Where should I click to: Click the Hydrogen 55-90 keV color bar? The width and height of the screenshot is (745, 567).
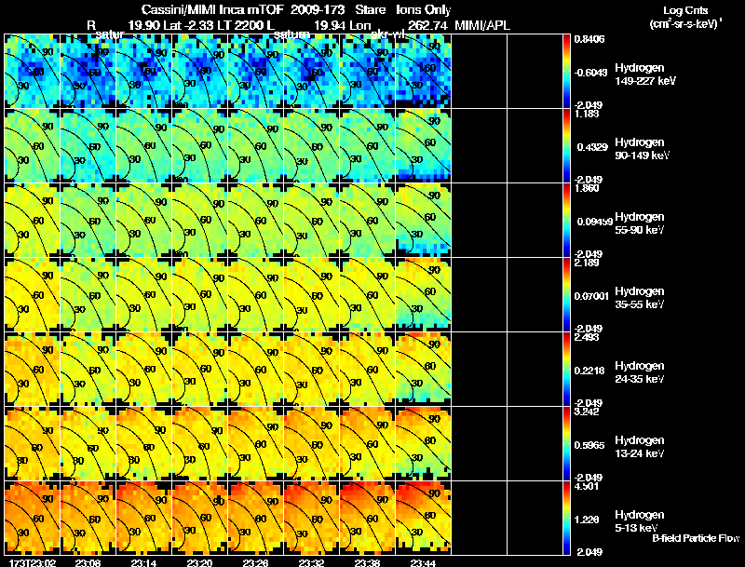click(x=566, y=221)
